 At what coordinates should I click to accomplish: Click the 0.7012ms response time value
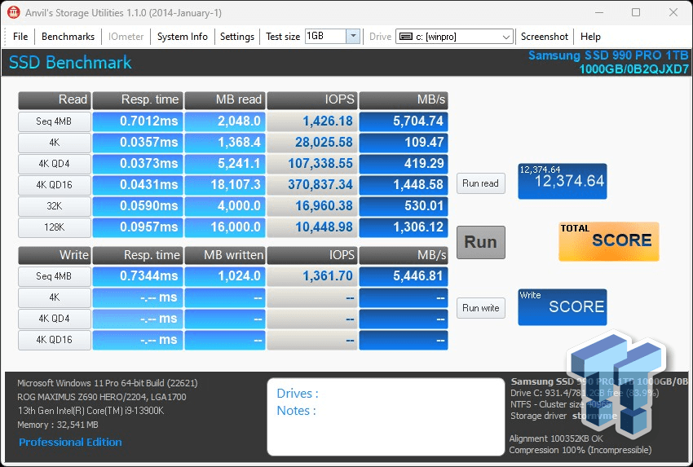[x=138, y=121]
